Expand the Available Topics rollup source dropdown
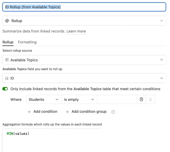 pos(84,60)
